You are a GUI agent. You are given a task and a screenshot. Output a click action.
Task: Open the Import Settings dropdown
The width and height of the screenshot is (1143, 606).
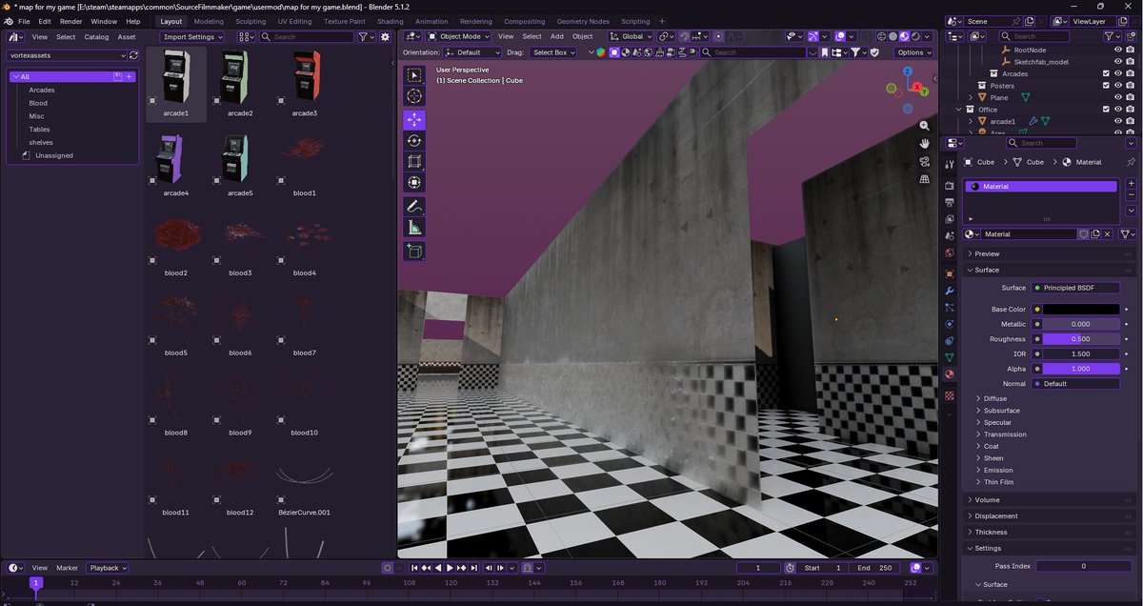(x=191, y=37)
